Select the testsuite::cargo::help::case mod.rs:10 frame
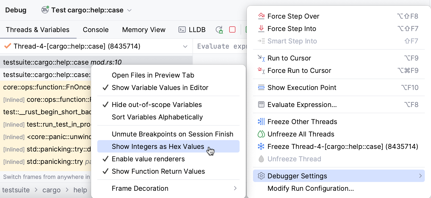This screenshot has width=431, height=198. coord(62,62)
